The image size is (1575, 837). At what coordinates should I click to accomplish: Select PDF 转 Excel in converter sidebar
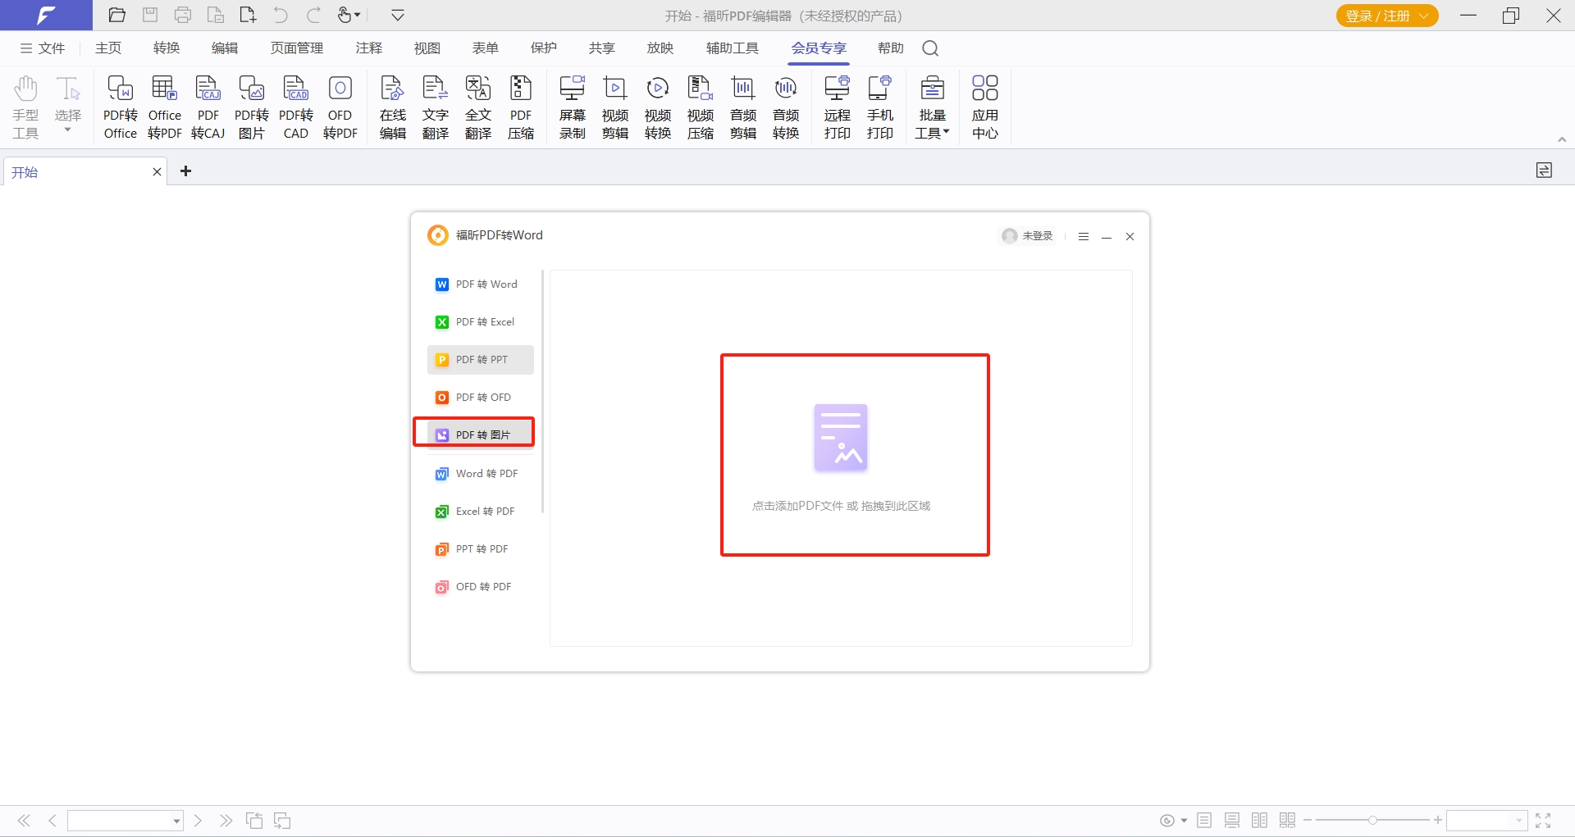click(481, 322)
